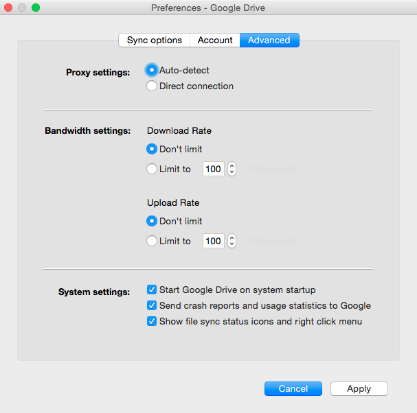Click the Download Rate limit value field
417x413 pixels.
point(213,169)
